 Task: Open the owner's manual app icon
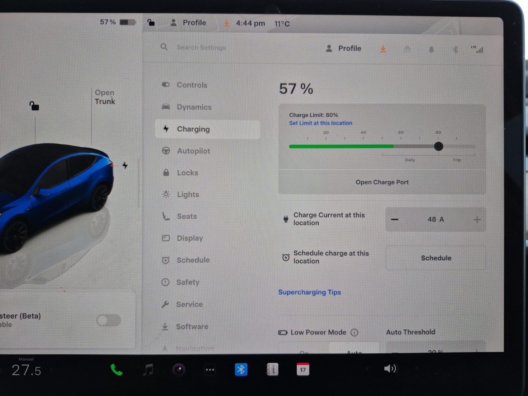coord(272,370)
